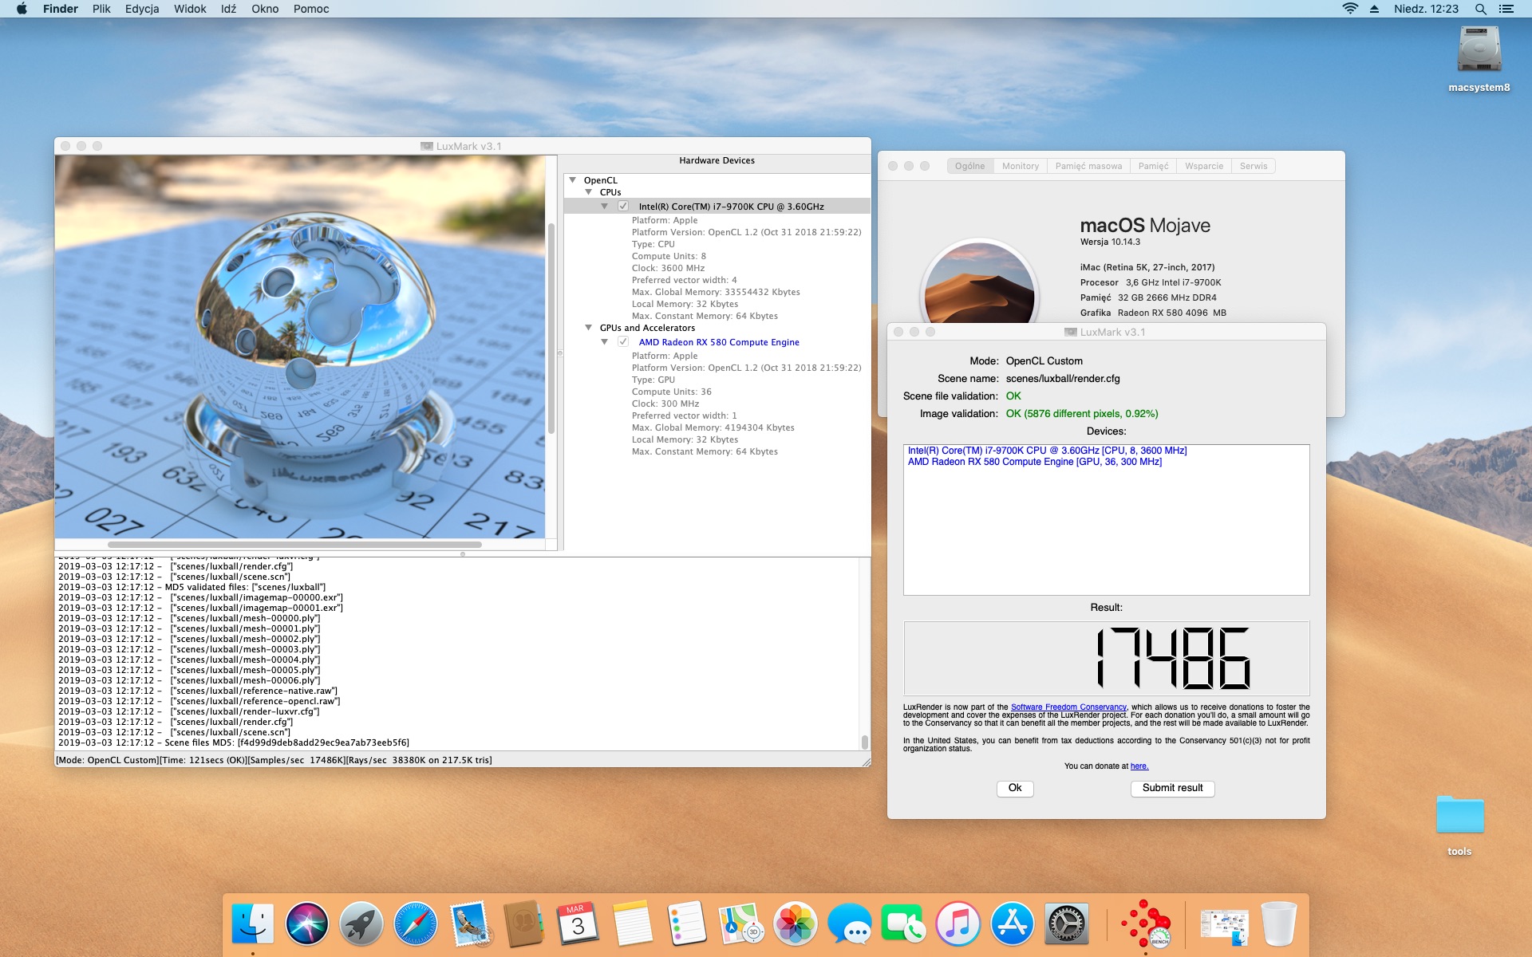Image resolution: width=1532 pixels, height=957 pixels.
Task: Open the Edycja menu
Action: point(142,9)
